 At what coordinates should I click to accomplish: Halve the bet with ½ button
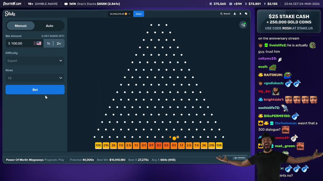48,43
